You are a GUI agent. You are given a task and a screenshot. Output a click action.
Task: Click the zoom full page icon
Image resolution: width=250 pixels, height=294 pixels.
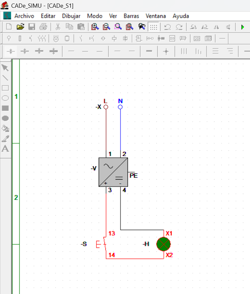(x=129, y=27)
